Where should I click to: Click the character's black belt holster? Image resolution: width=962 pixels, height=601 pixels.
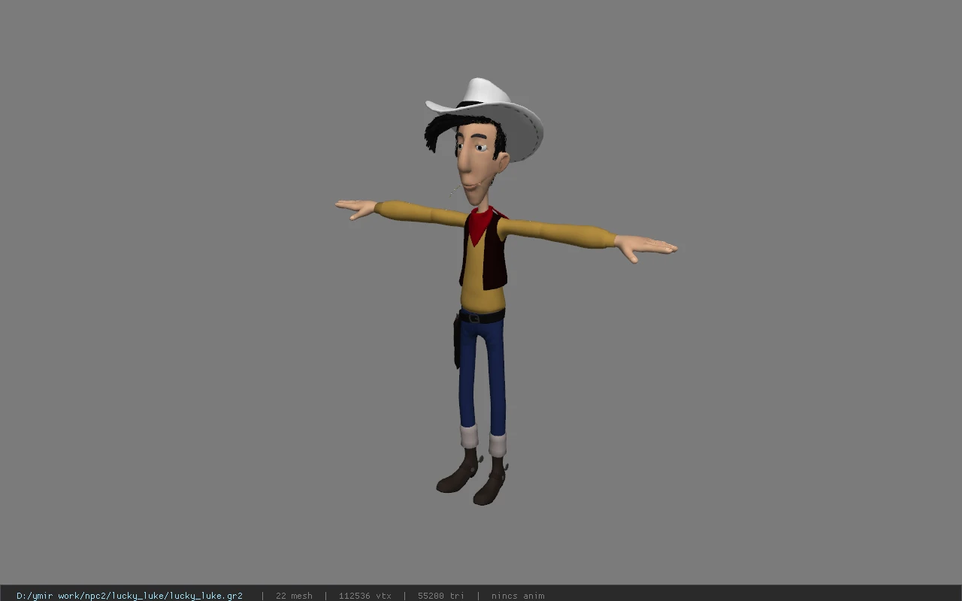[456, 341]
